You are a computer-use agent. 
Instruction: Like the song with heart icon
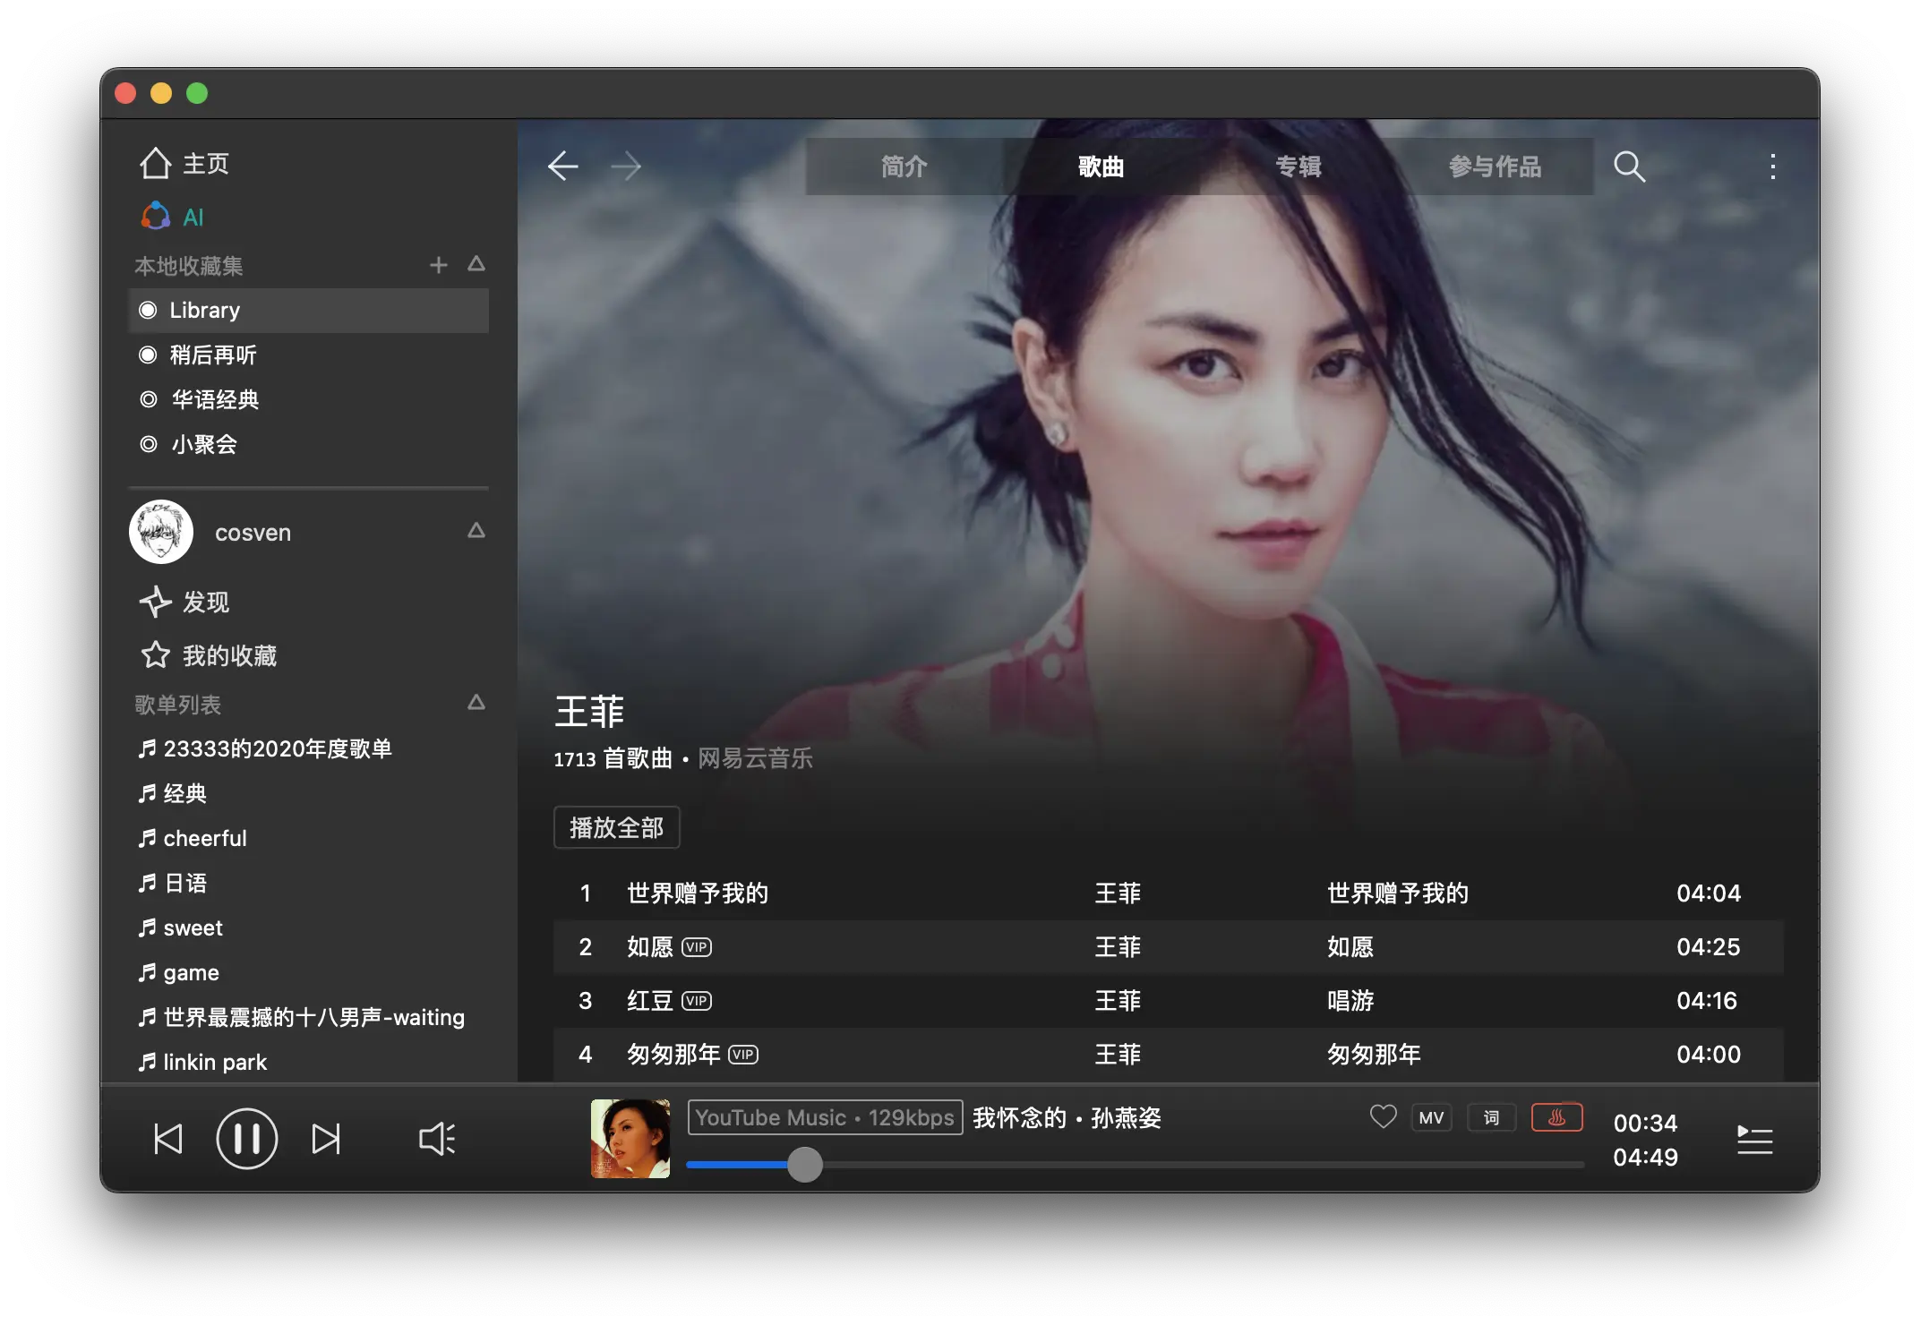point(1383,1116)
